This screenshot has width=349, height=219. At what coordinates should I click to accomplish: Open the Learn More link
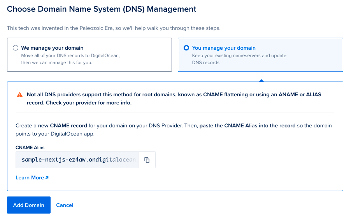coord(32,178)
